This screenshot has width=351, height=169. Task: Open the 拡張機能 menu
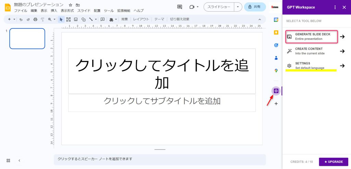pyautogui.click(x=124, y=11)
